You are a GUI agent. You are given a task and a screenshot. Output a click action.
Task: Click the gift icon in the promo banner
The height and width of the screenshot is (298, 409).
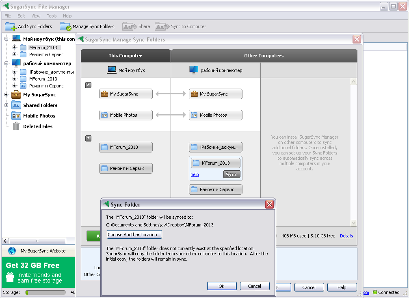10,277
